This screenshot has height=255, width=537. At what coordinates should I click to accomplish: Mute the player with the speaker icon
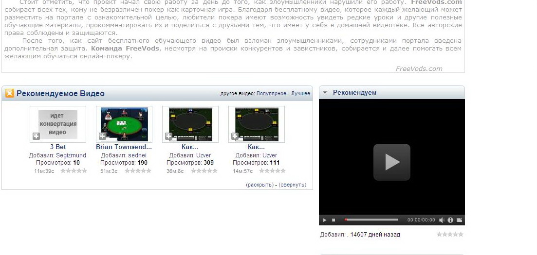442,220
